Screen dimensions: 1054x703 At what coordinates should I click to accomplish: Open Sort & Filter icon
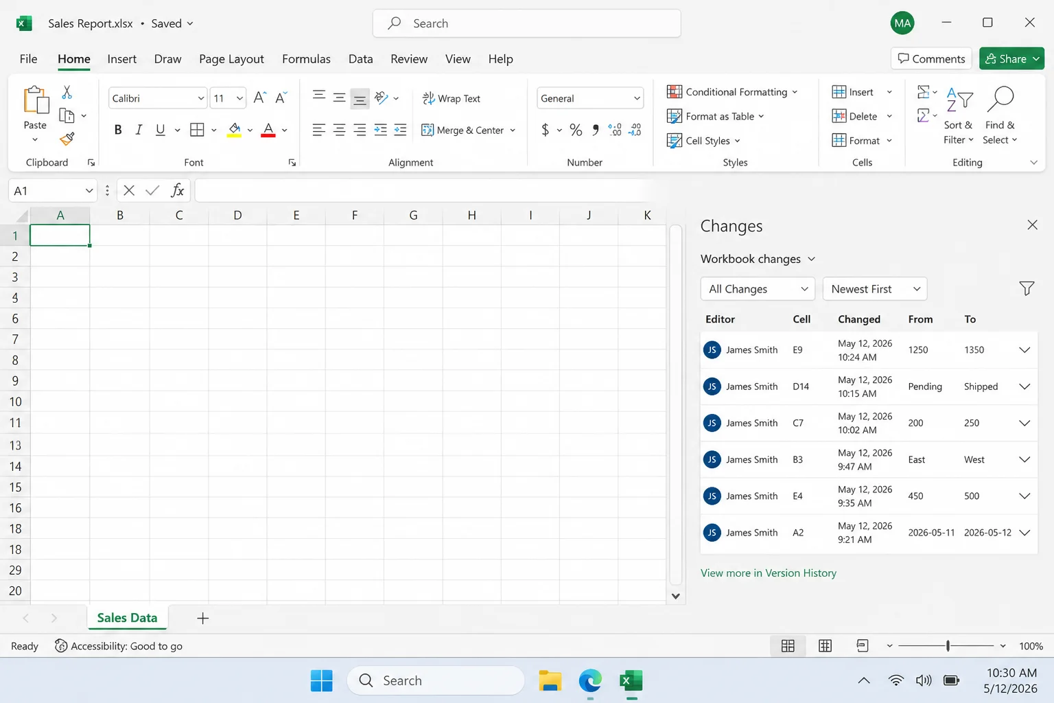click(x=959, y=99)
